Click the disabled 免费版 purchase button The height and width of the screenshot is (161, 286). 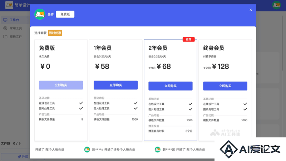tap(61, 85)
